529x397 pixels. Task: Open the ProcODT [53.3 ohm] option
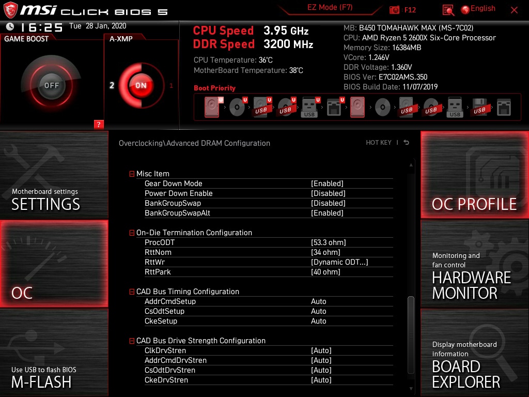click(269, 242)
